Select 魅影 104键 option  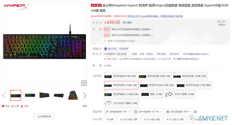pyautogui.click(x=152, y=94)
